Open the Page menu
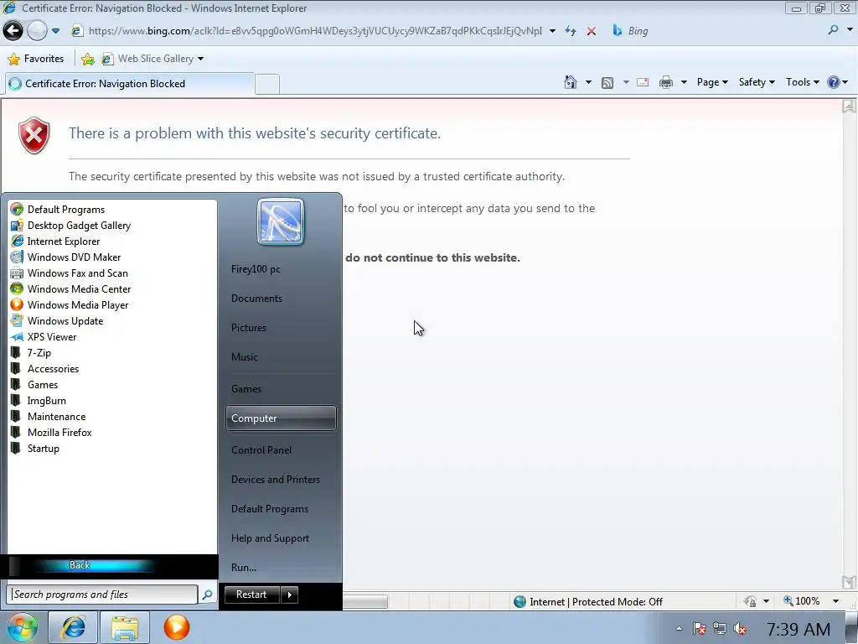 point(712,82)
